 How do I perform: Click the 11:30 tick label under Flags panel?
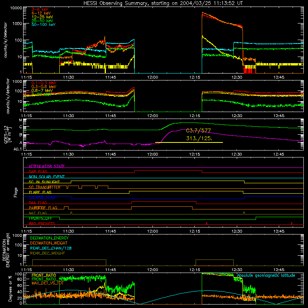point(69,231)
